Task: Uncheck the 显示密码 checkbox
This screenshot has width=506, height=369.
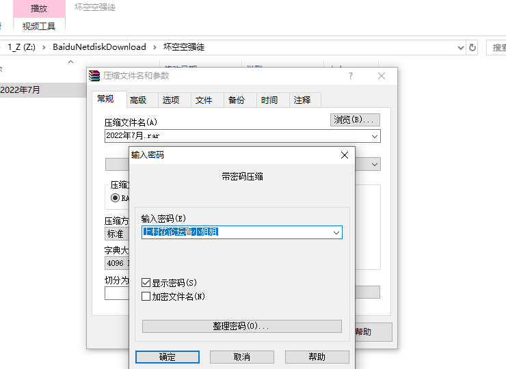Action: tap(146, 282)
